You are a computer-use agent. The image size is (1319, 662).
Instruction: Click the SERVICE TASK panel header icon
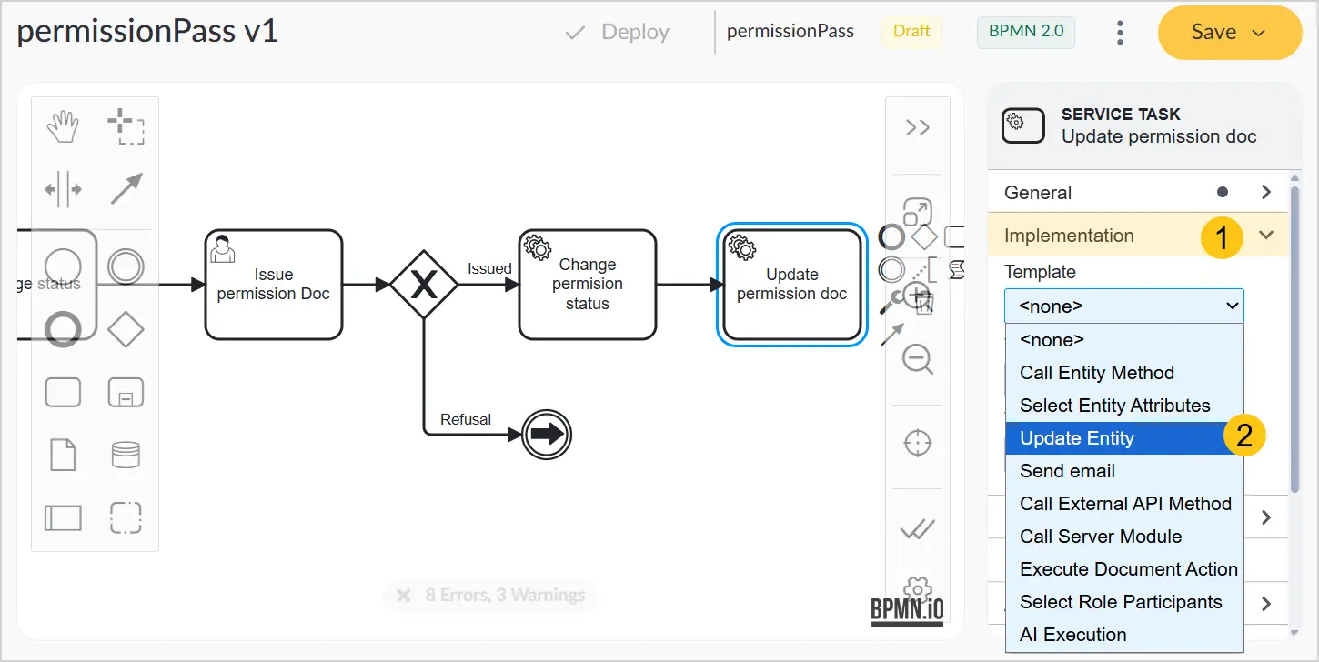(1023, 125)
